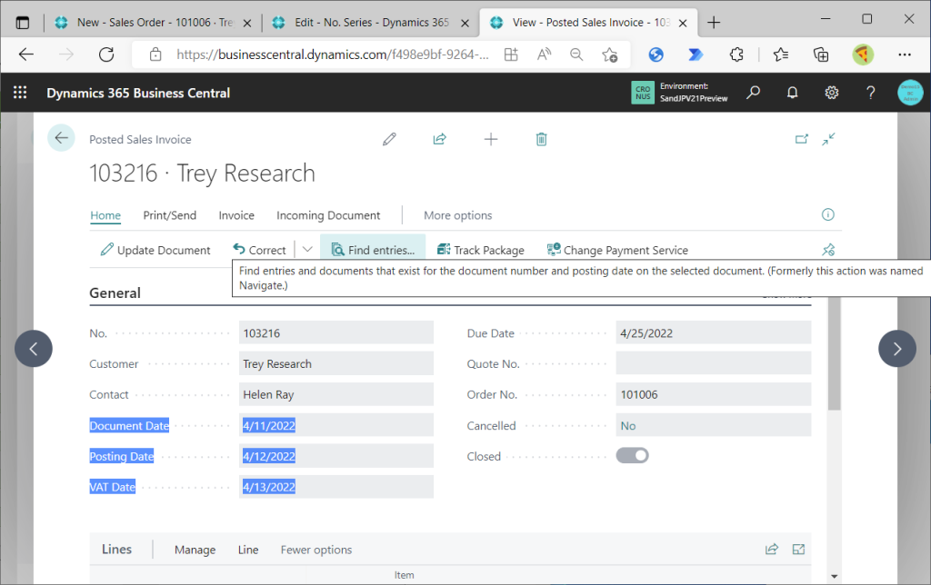Click the back arrow on Posted Sales Invoice
This screenshot has width=931, height=585.
[61, 138]
